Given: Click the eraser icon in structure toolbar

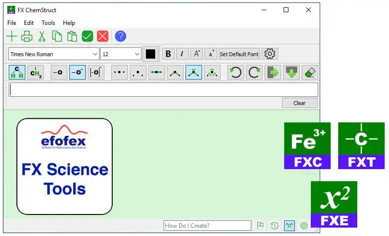Looking at the screenshot, I should 310,72.
